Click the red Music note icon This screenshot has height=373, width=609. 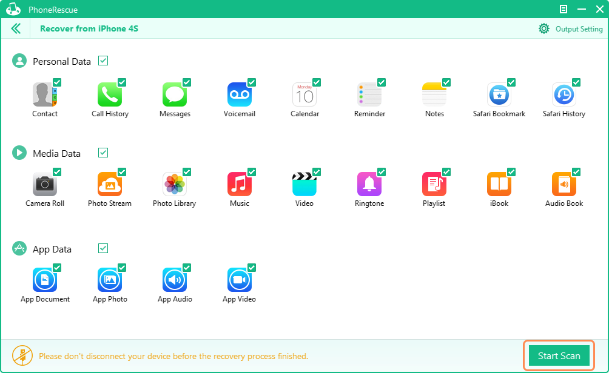239,184
